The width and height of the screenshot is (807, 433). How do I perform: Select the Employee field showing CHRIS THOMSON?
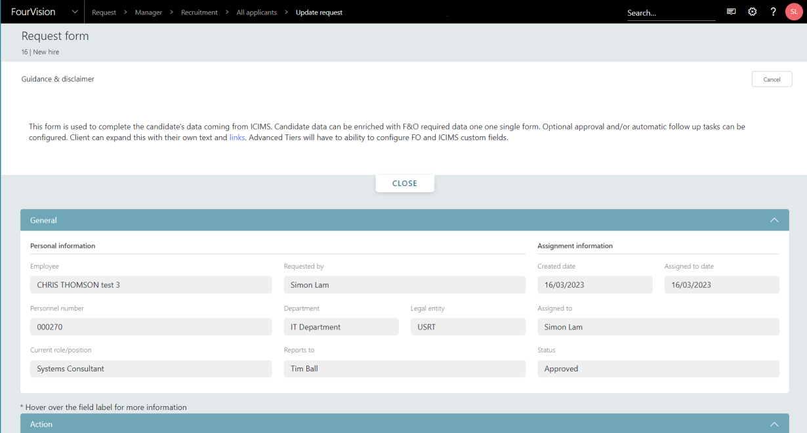pyautogui.click(x=151, y=284)
